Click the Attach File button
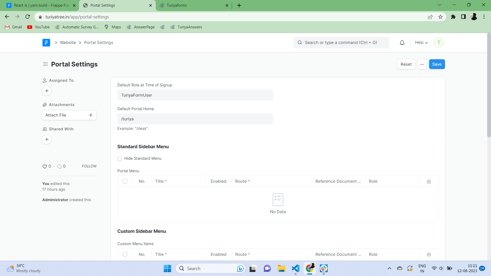This screenshot has width=491, height=276. tap(69, 115)
